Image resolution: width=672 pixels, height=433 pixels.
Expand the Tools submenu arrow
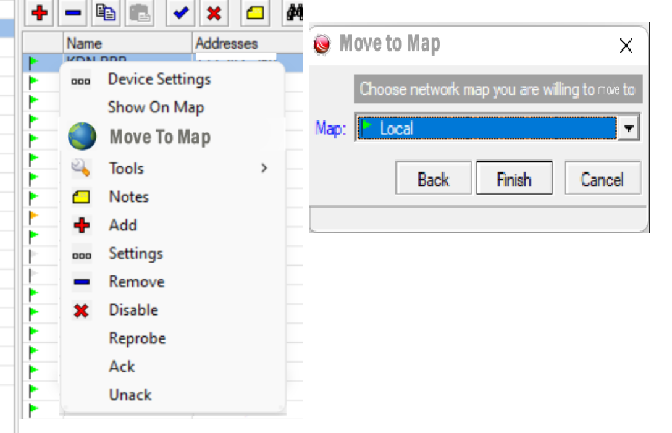click(264, 168)
